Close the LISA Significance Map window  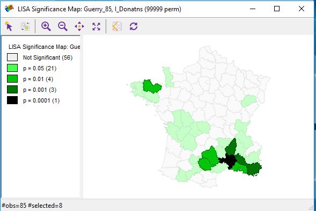pos(302,9)
